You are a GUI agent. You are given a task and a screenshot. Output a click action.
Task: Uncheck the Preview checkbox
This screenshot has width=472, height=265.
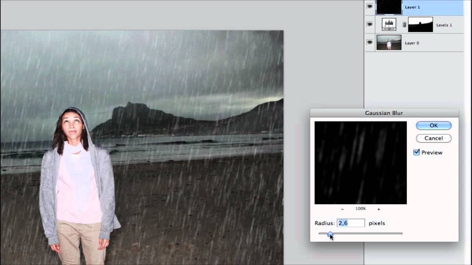coord(417,152)
